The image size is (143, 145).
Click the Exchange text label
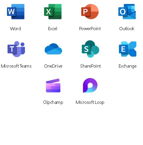click(x=128, y=66)
